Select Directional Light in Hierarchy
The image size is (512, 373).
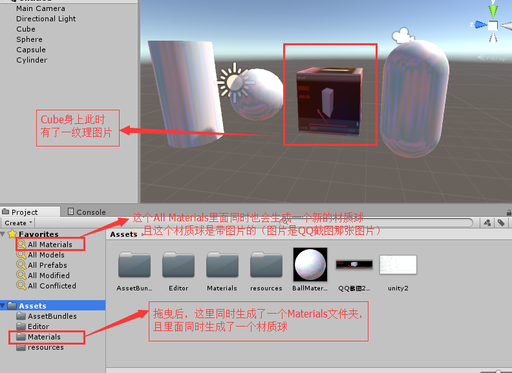[46, 19]
